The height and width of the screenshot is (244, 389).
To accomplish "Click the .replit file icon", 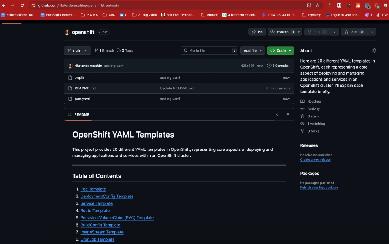I will tap(70, 78).
